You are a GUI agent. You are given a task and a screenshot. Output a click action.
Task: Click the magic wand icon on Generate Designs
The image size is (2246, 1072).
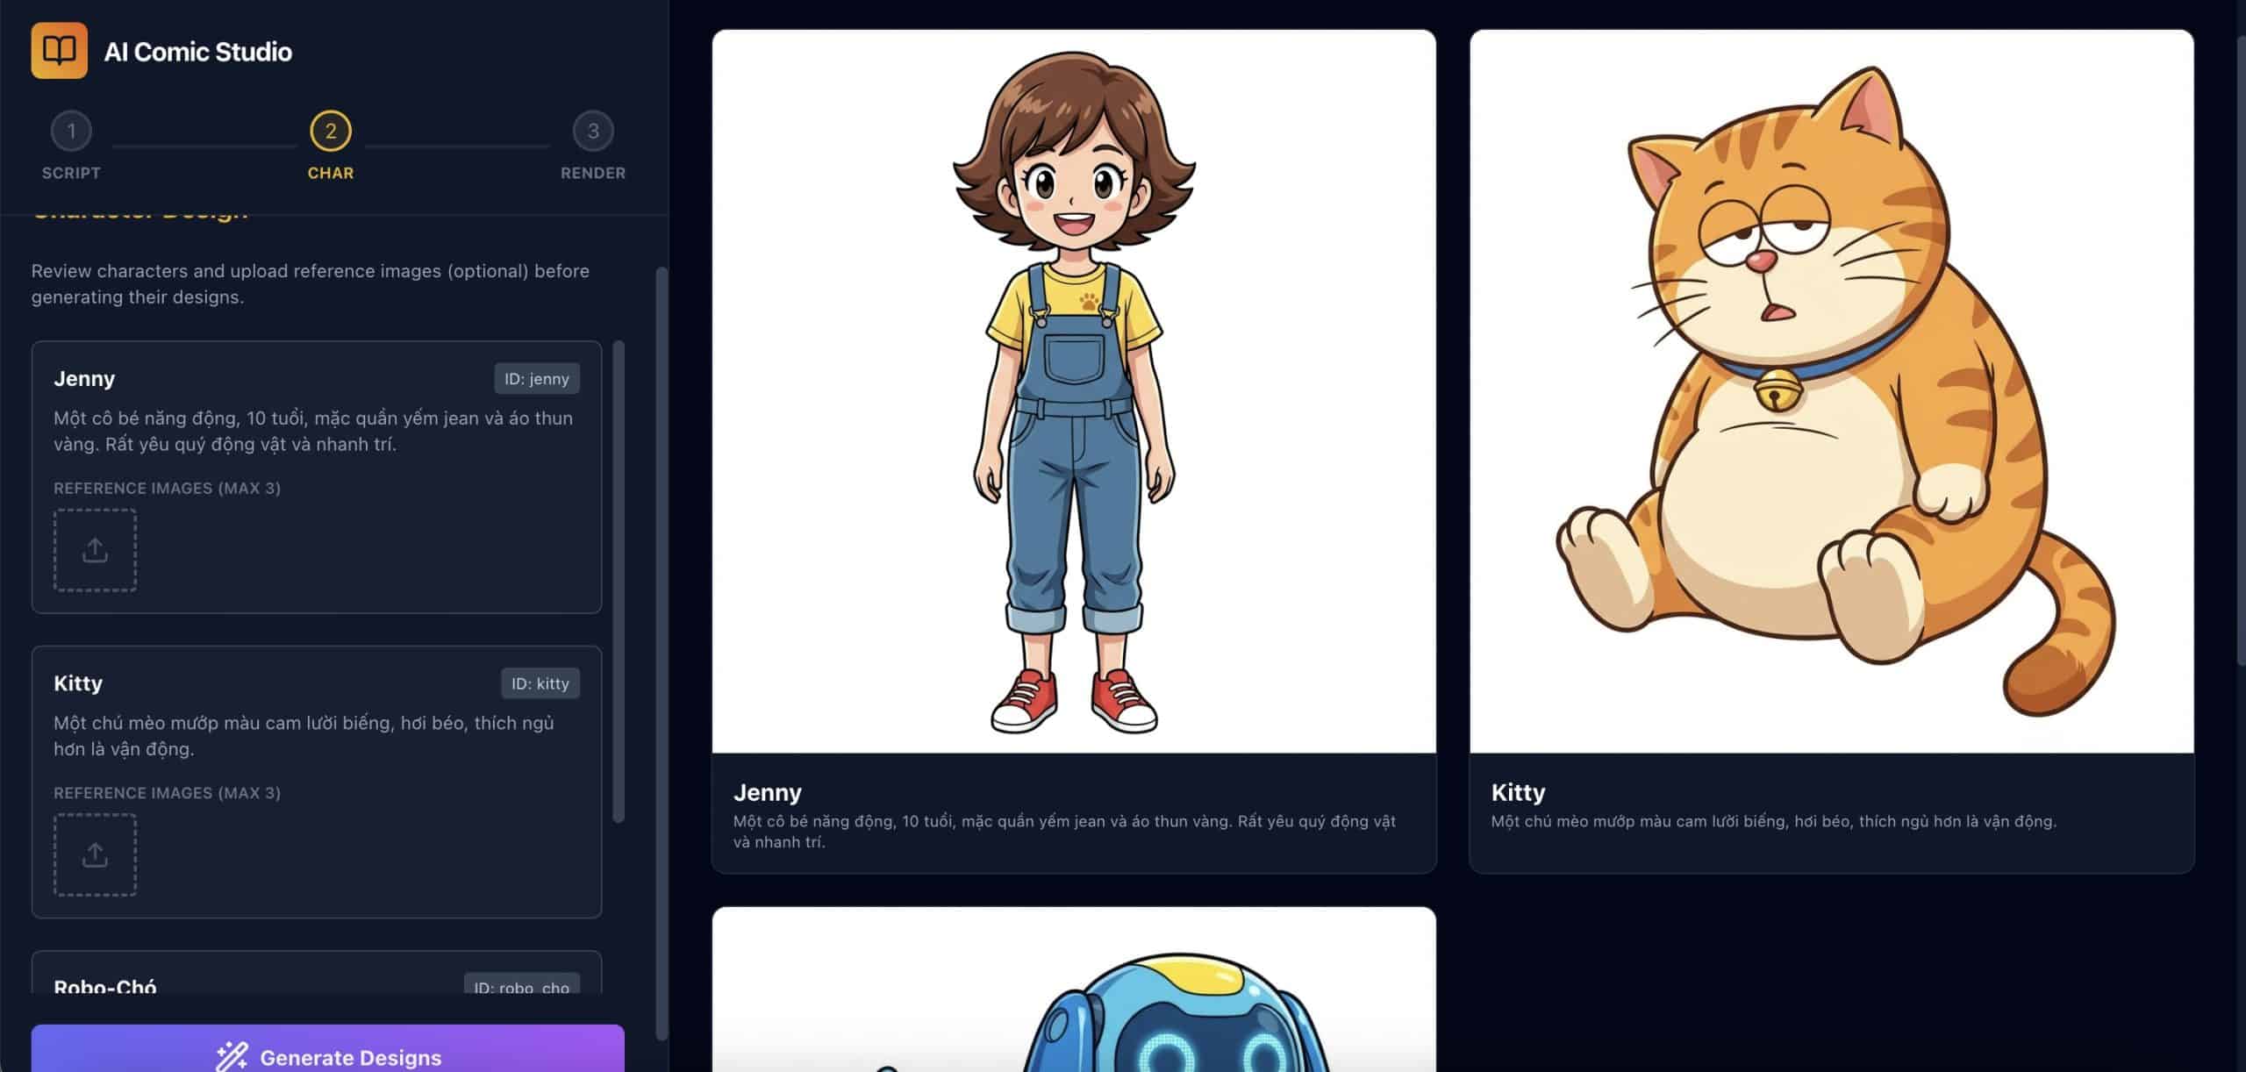click(x=232, y=1056)
